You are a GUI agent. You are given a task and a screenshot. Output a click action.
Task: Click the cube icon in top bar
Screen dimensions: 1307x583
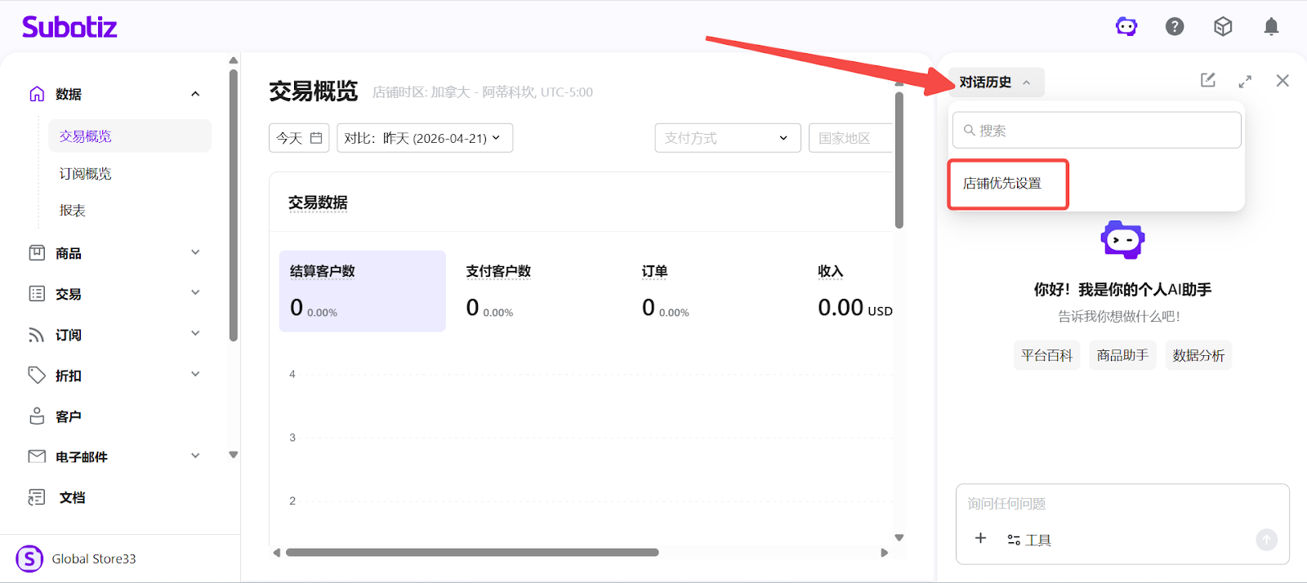(x=1223, y=27)
